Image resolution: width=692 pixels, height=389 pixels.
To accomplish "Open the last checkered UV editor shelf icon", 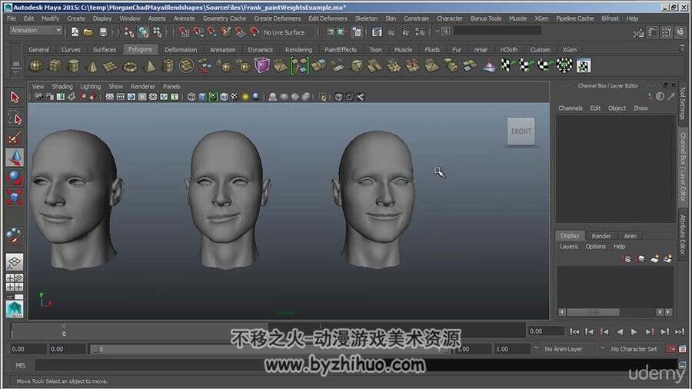I will 583,66.
